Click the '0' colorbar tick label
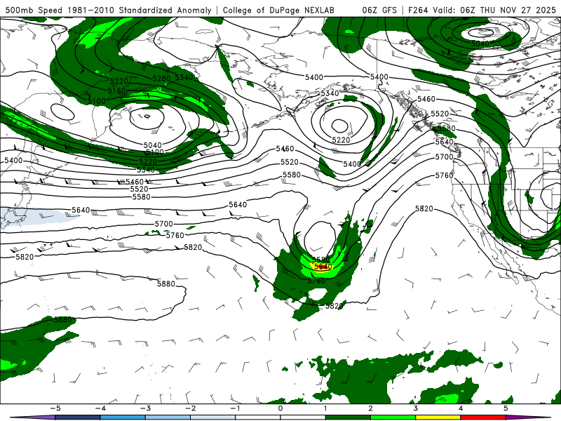 tap(280, 408)
